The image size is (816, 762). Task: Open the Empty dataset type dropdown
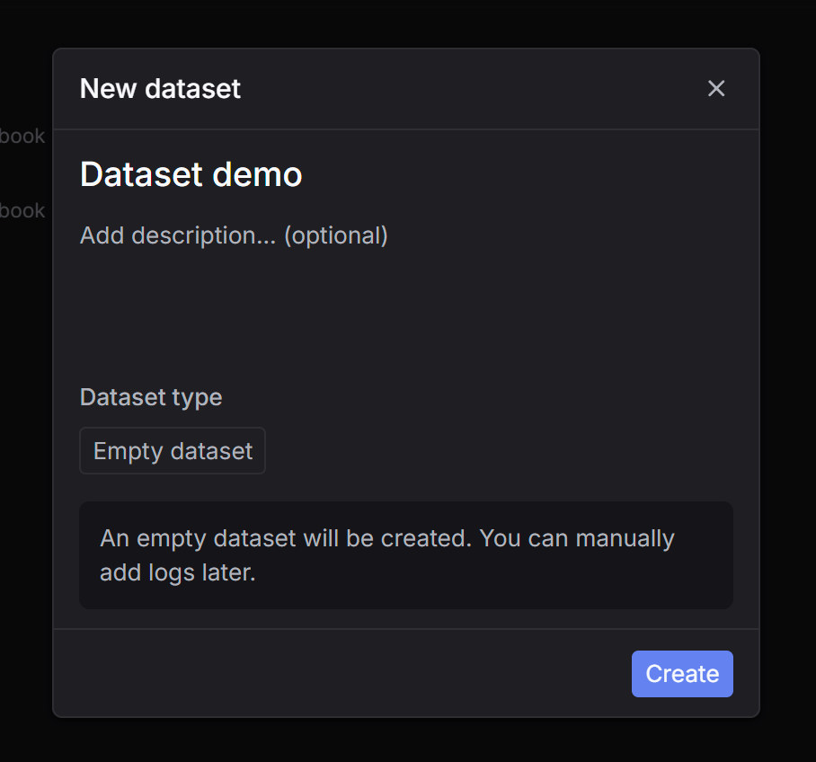[x=173, y=450]
